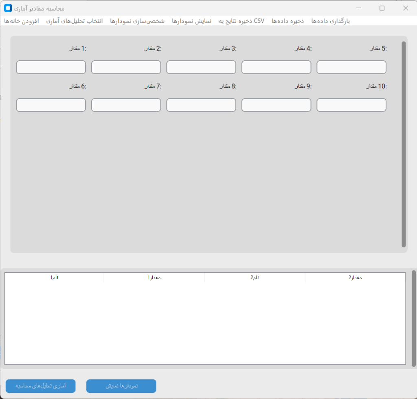Click the blue app icon in title bar
Viewport: 417px width, 399px height.
(8, 8)
